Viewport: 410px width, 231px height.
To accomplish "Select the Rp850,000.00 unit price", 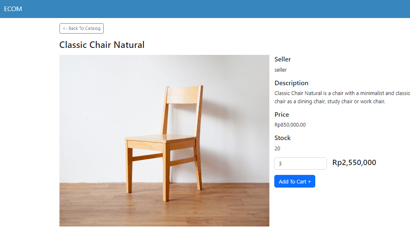I will (290, 125).
